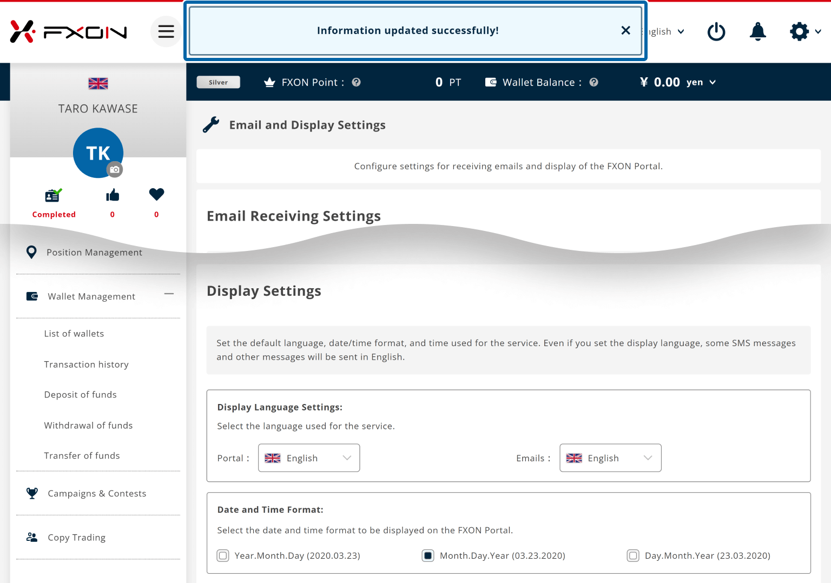
Task: Click the FXON Point crown icon
Action: point(269,82)
